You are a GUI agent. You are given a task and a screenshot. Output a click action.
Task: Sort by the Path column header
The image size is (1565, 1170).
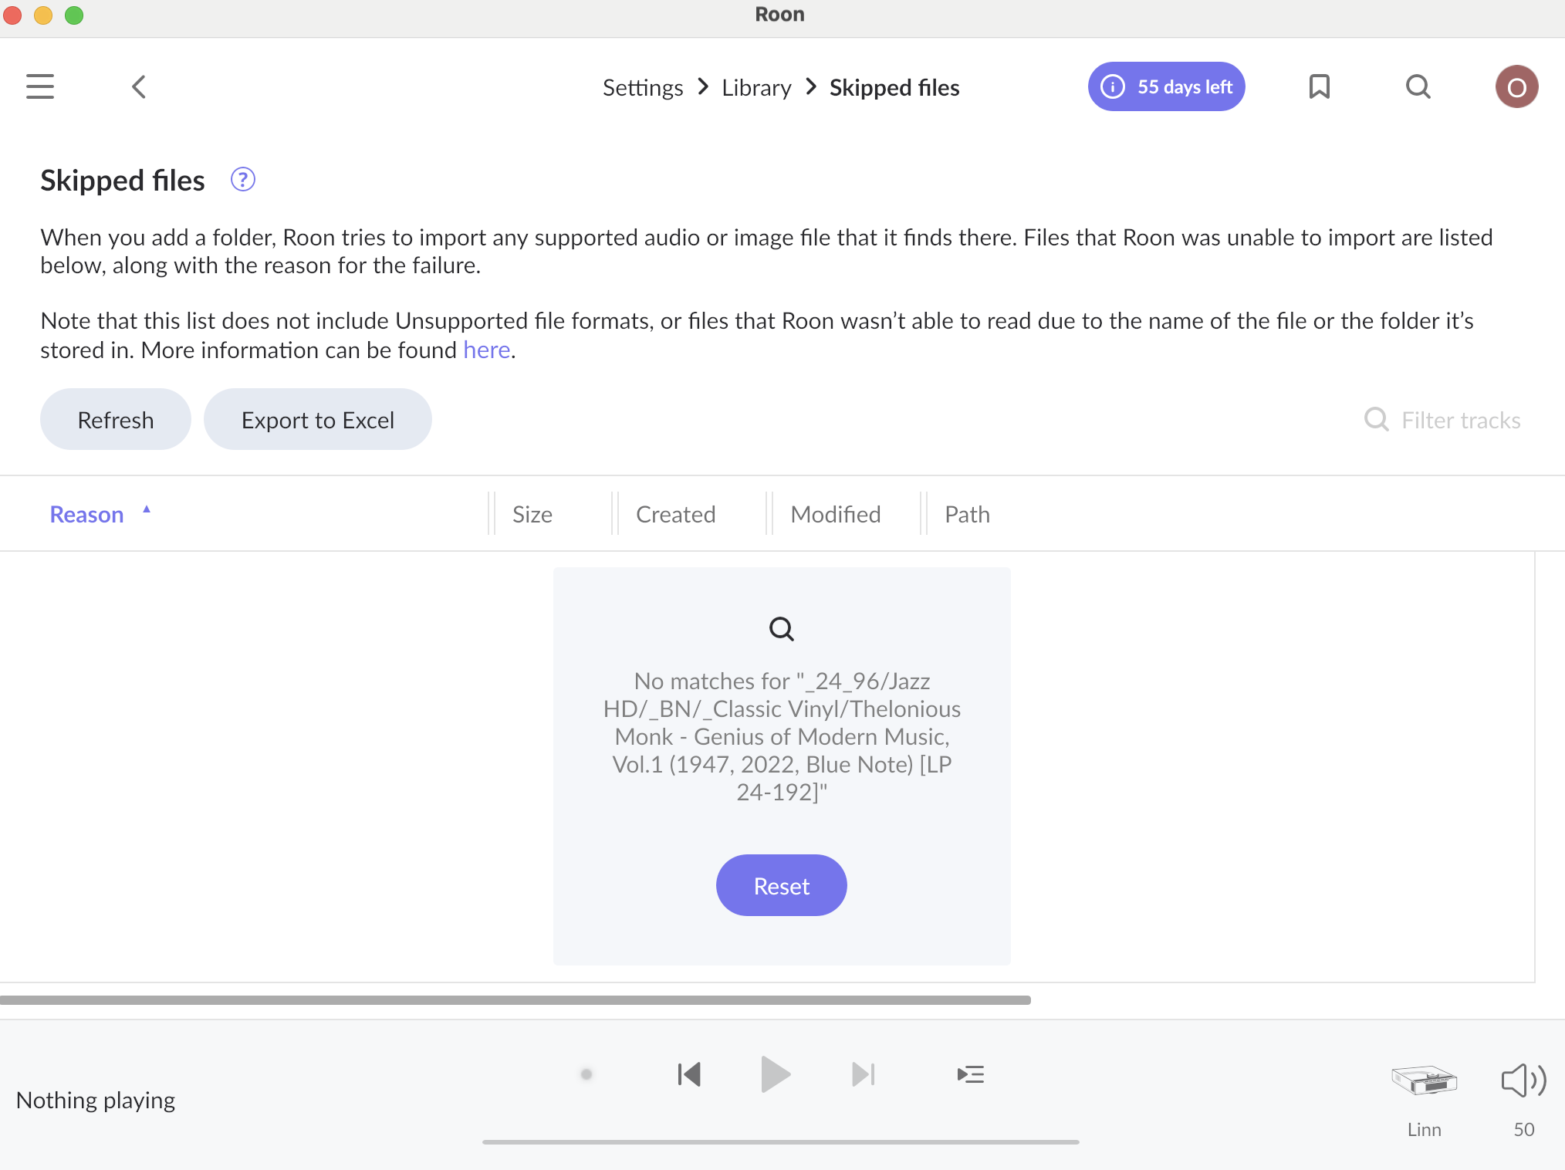(x=968, y=514)
